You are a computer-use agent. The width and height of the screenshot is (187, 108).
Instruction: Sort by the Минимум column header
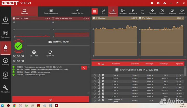149,64
